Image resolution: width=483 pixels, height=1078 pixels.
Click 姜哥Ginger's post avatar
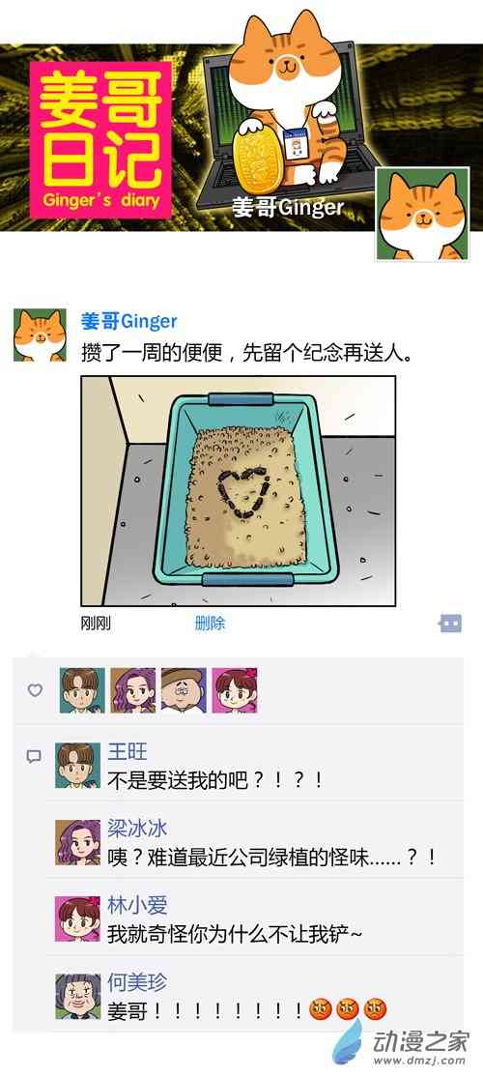(41, 335)
